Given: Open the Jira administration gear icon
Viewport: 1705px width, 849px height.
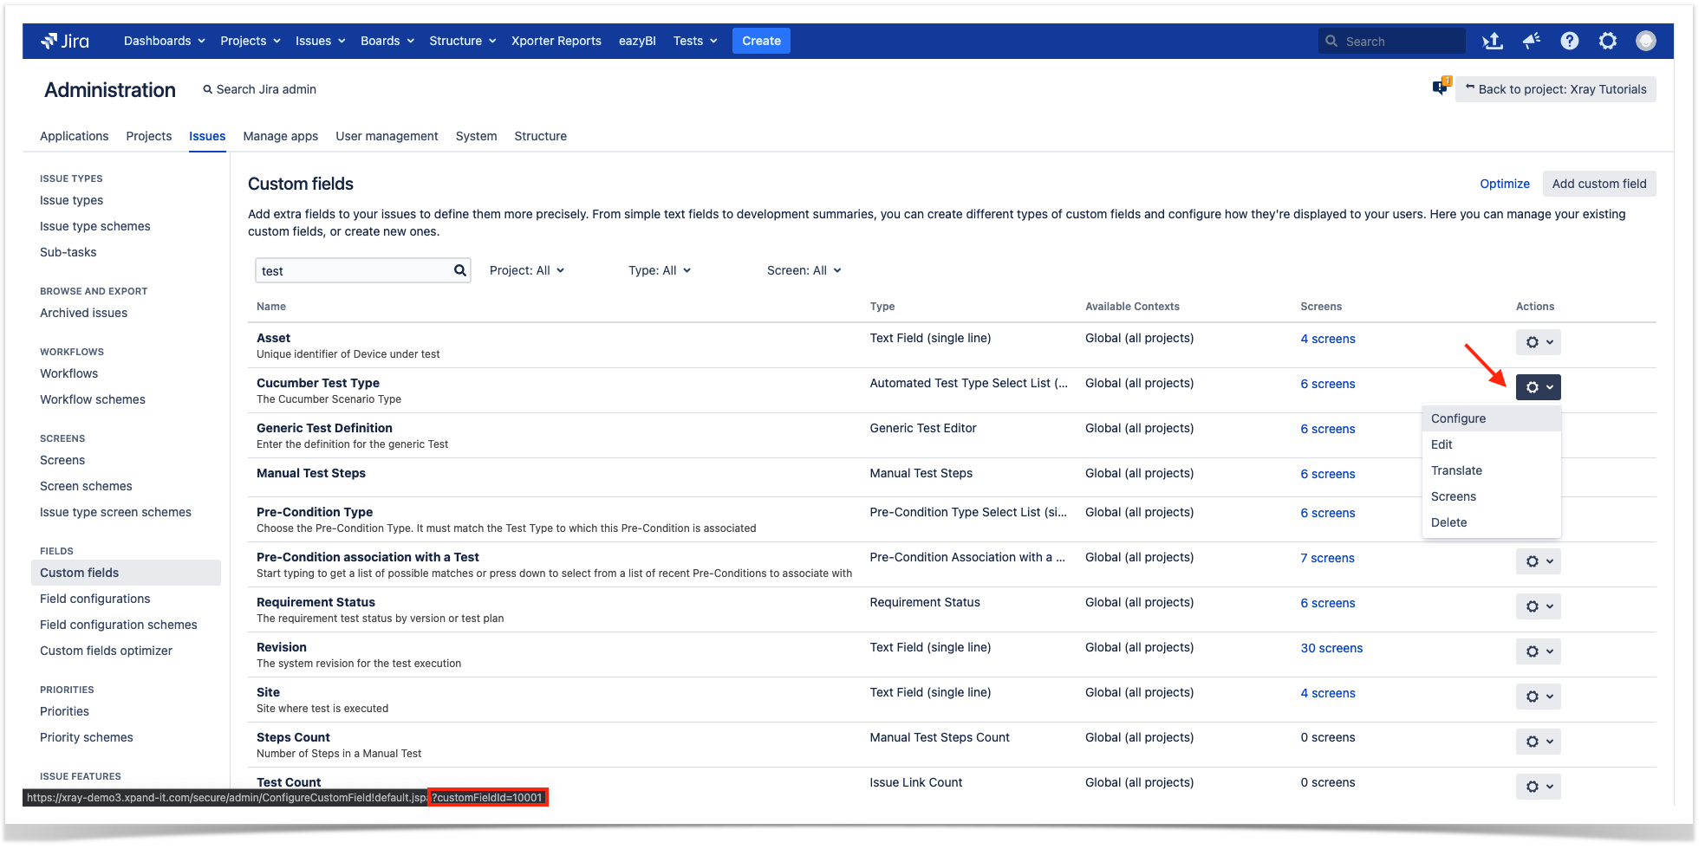Looking at the screenshot, I should 1607,41.
